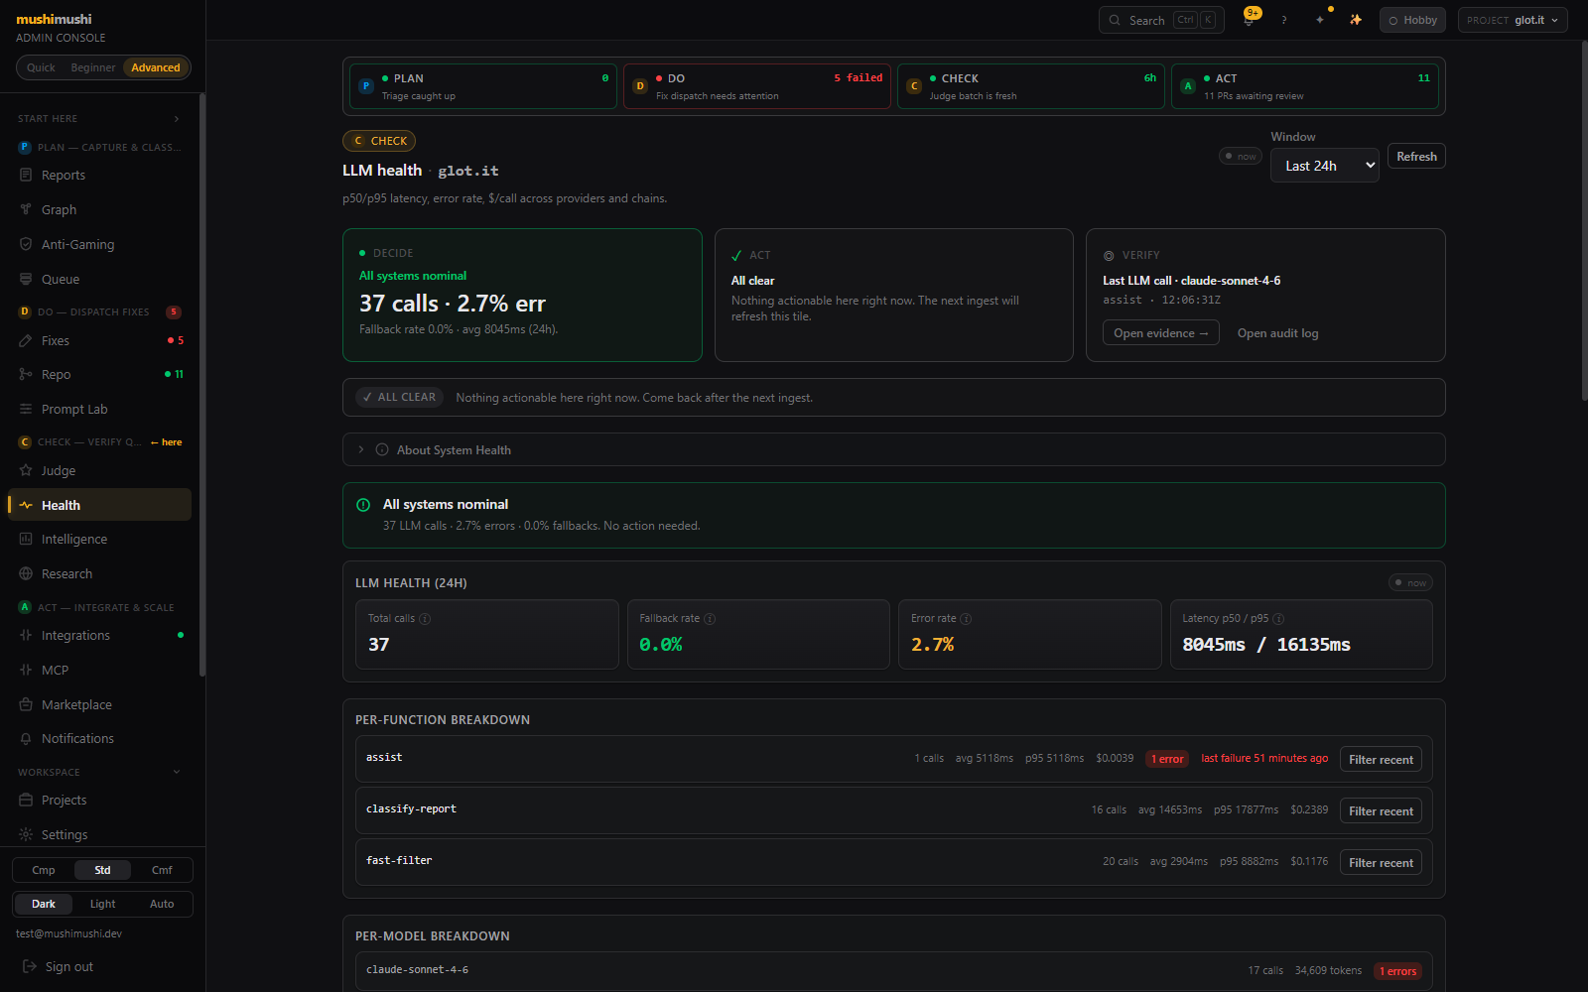Select the Auto theme
Viewport: 1588px width, 992px height.
(162, 904)
